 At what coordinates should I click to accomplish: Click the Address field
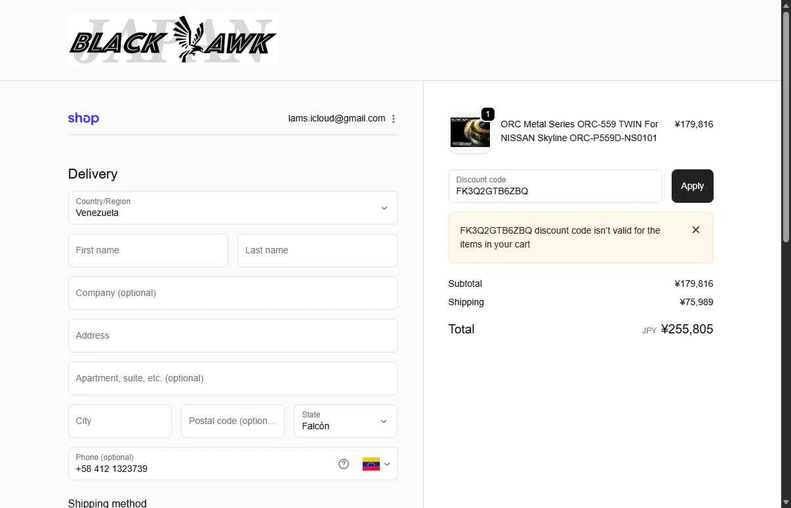click(x=233, y=335)
